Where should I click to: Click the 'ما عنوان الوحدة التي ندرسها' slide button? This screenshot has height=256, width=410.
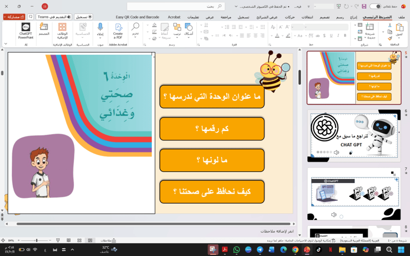(212, 97)
